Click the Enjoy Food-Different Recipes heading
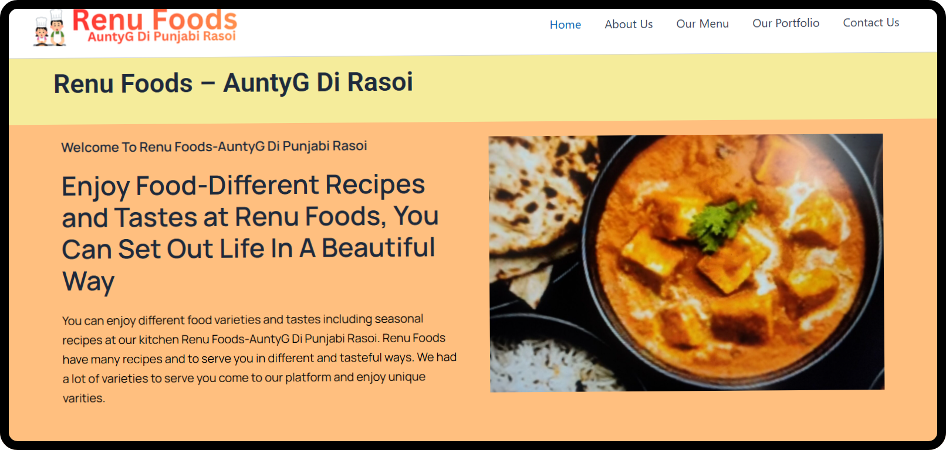This screenshot has height=450, width=946. click(250, 233)
